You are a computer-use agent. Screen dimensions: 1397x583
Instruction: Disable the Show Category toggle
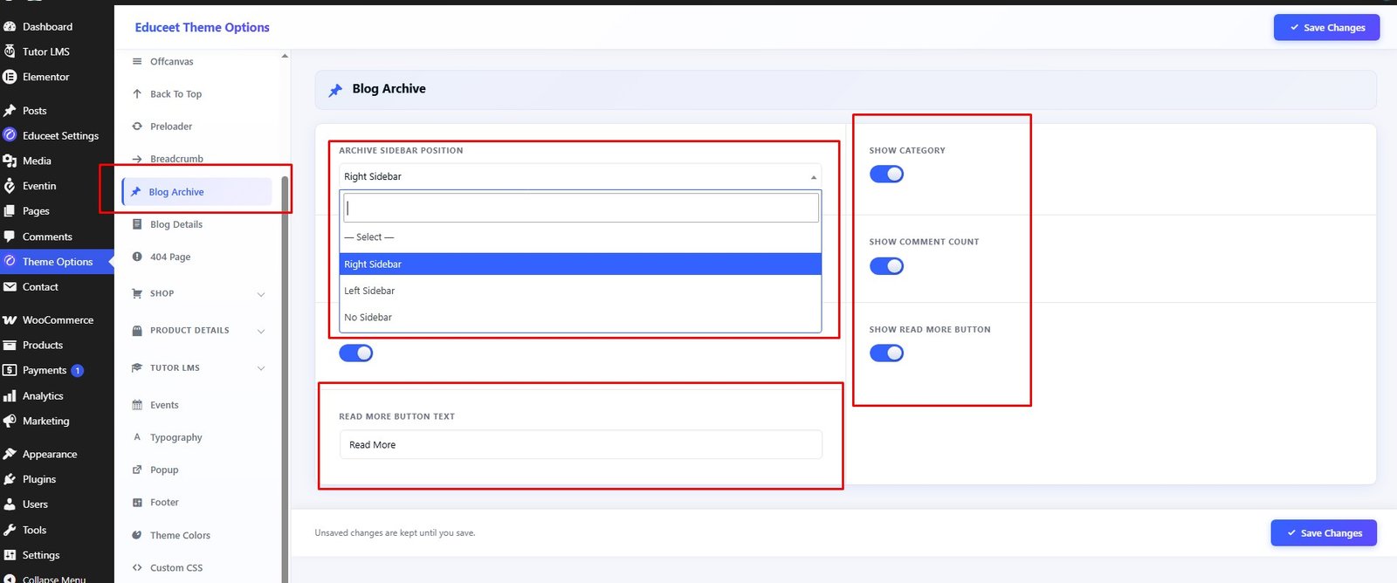click(x=886, y=175)
